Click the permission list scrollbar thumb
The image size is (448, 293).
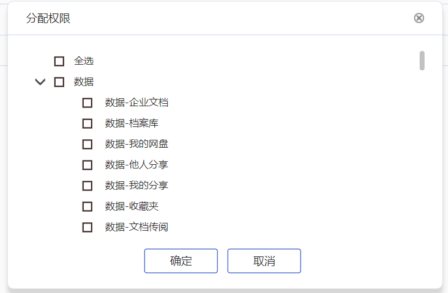point(422,60)
